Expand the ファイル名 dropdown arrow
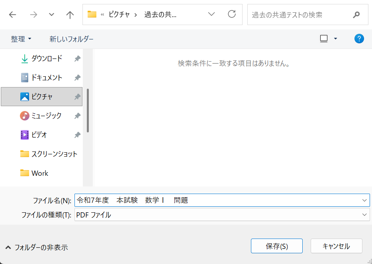 (365, 200)
